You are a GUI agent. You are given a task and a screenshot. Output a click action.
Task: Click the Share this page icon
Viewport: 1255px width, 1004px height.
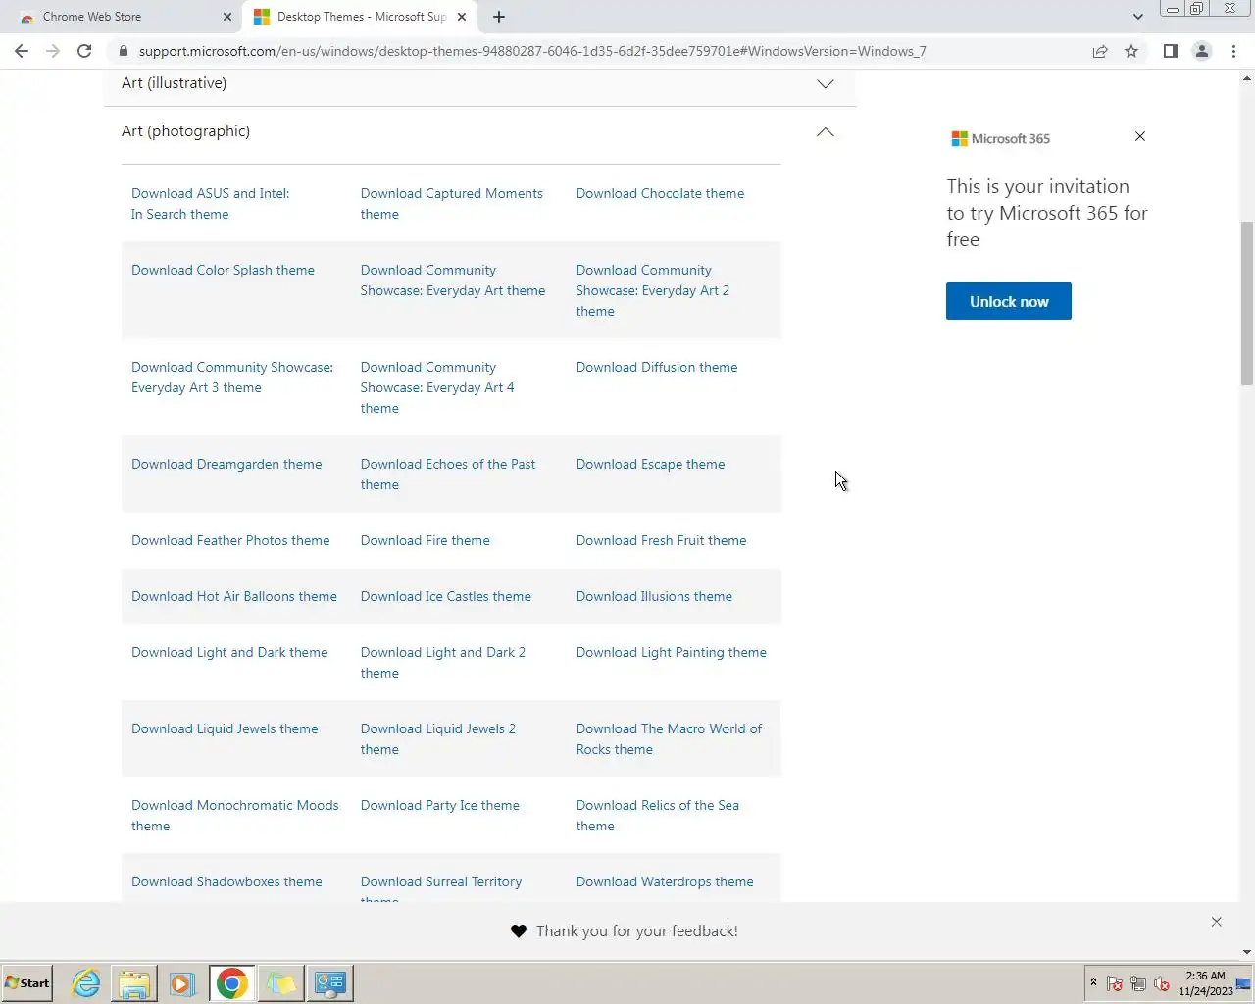click(x=1100, y=51)
